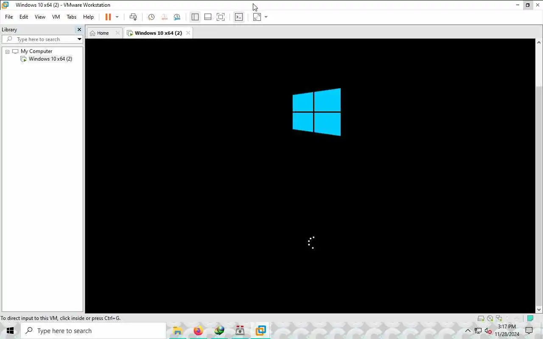Click the taskbar search box
Viewport: 543px width, 339px height.
click(x=93, y=331)
